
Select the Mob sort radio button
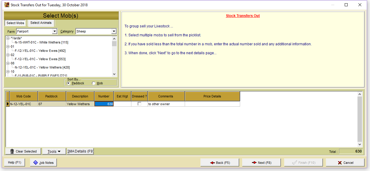[94, 83]
